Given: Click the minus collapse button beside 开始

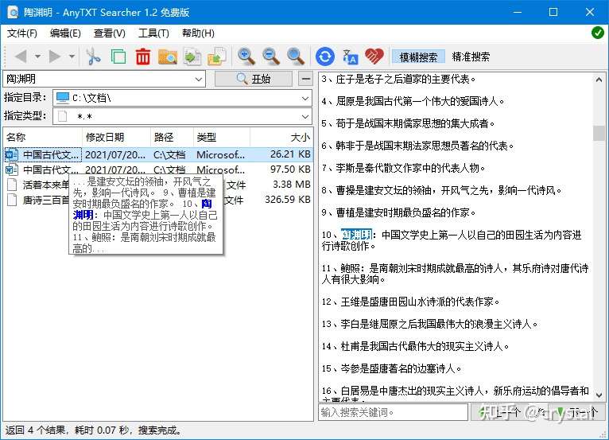Looking at the screenshot, I should 305,79.
